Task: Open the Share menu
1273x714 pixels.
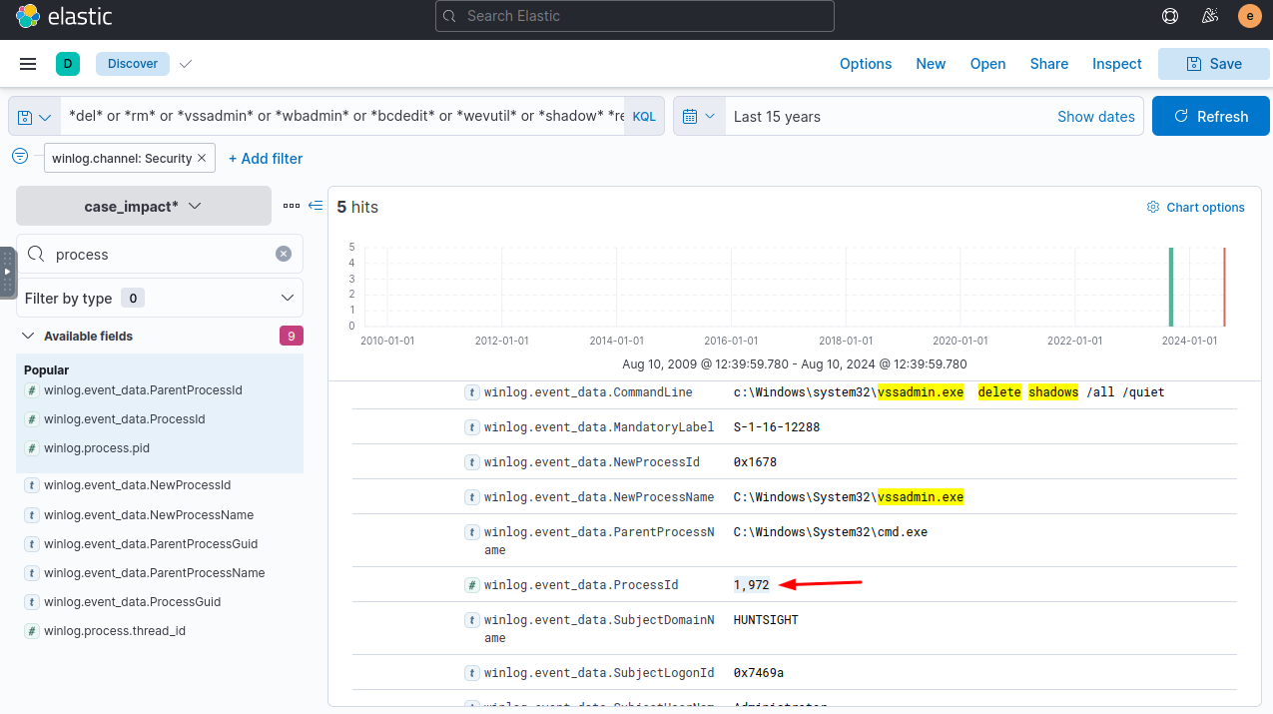Action: click(x=1048, y=64)
